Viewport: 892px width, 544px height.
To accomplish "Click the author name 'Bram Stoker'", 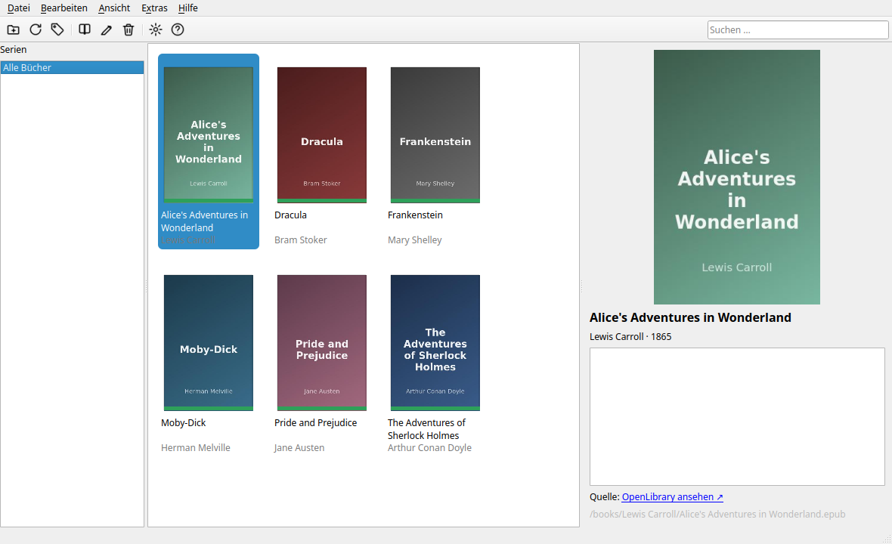I will pyautogui.click(x=300, y=240).
